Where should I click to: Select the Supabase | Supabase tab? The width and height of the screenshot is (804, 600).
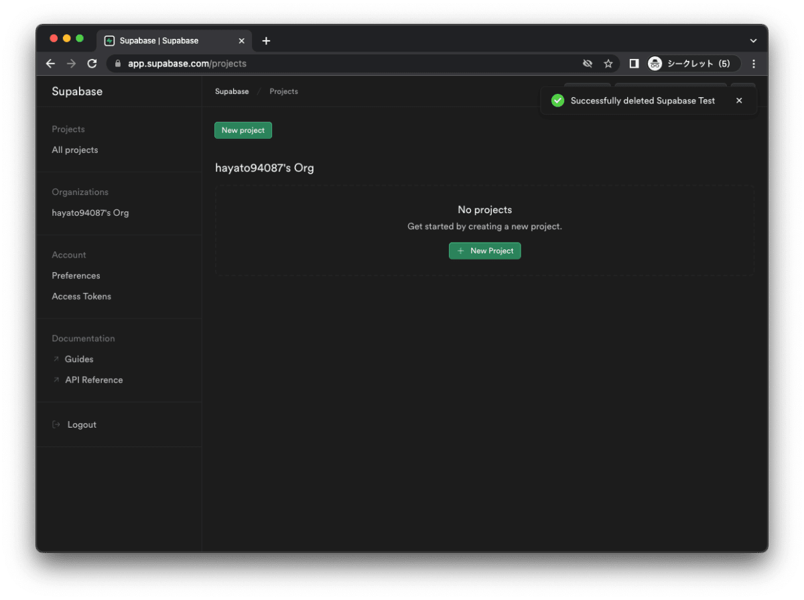click(x=174, y=41)
